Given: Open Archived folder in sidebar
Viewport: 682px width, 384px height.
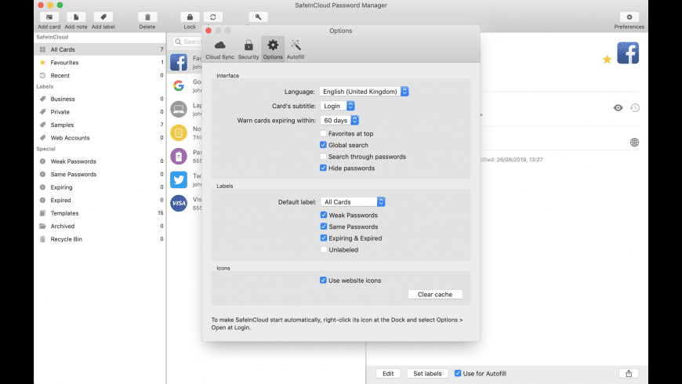Looking at the screenshot, I should 100,226.
